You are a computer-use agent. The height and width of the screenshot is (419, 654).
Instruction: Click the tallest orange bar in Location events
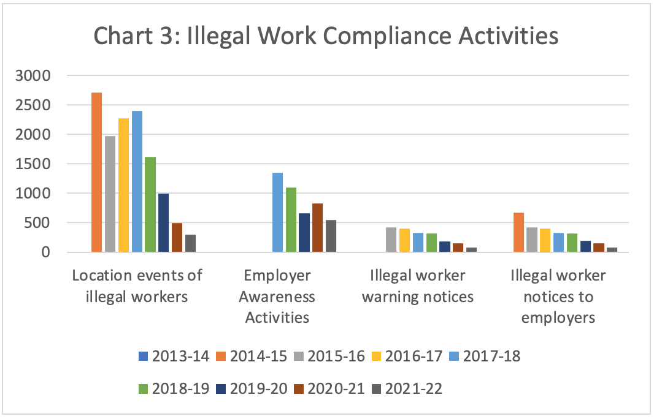click(96, 172)
